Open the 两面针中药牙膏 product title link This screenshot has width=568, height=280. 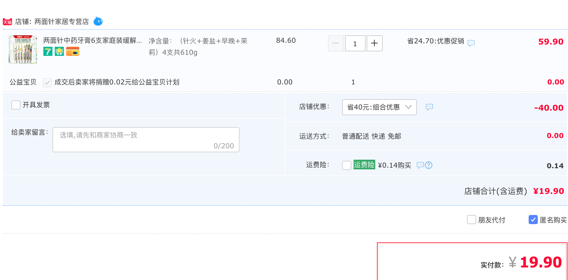point(92,40)
